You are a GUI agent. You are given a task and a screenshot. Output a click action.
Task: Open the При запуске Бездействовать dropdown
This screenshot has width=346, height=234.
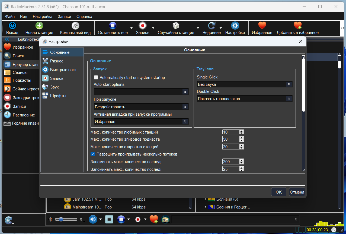coord(141,107)
